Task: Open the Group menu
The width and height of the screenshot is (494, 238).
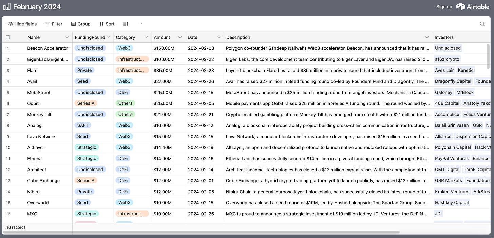Action: (x=81, y=24)
